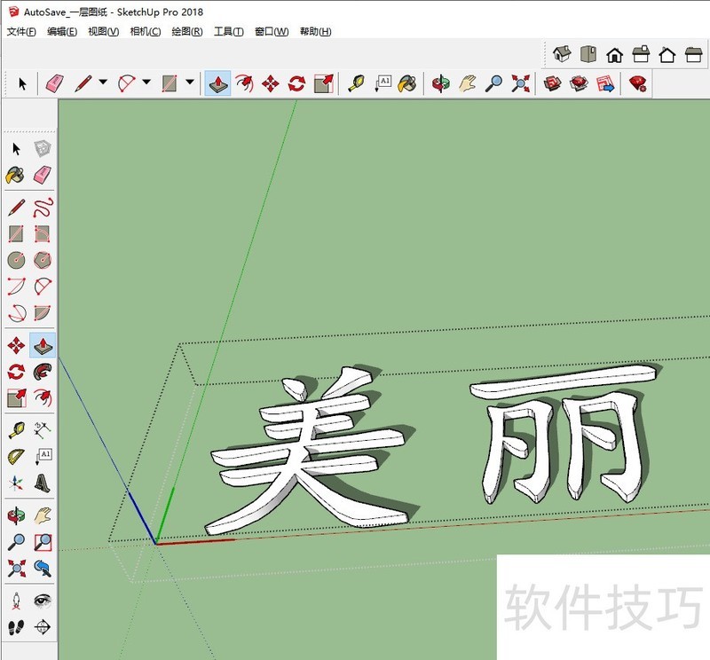Select the Pan hand tool
This screenshot has width=710, height=660.
tap(468, 84)
